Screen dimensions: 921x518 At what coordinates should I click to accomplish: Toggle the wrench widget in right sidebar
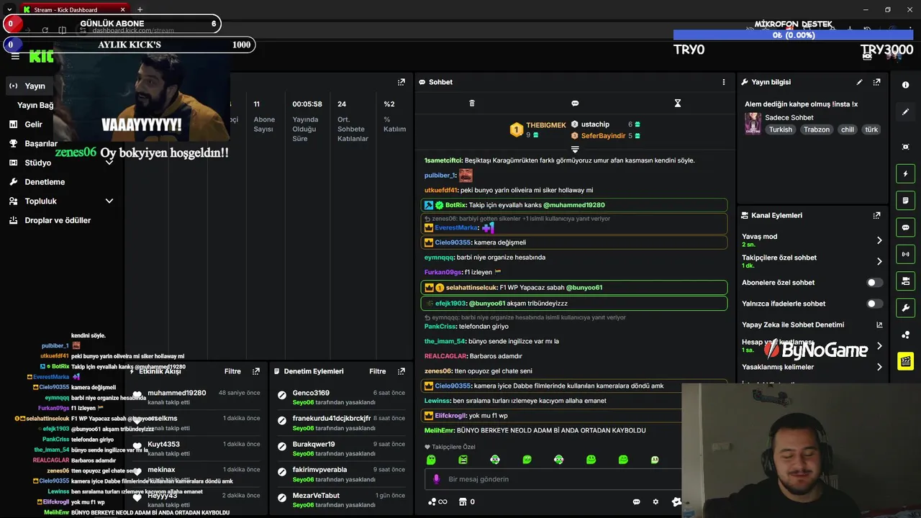tap(905, 308)
